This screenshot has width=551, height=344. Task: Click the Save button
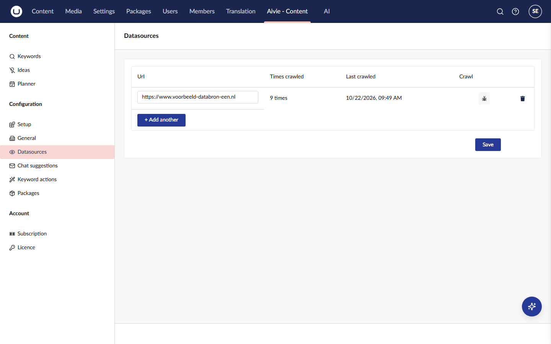pyautogui.click(x=488, y=144)
